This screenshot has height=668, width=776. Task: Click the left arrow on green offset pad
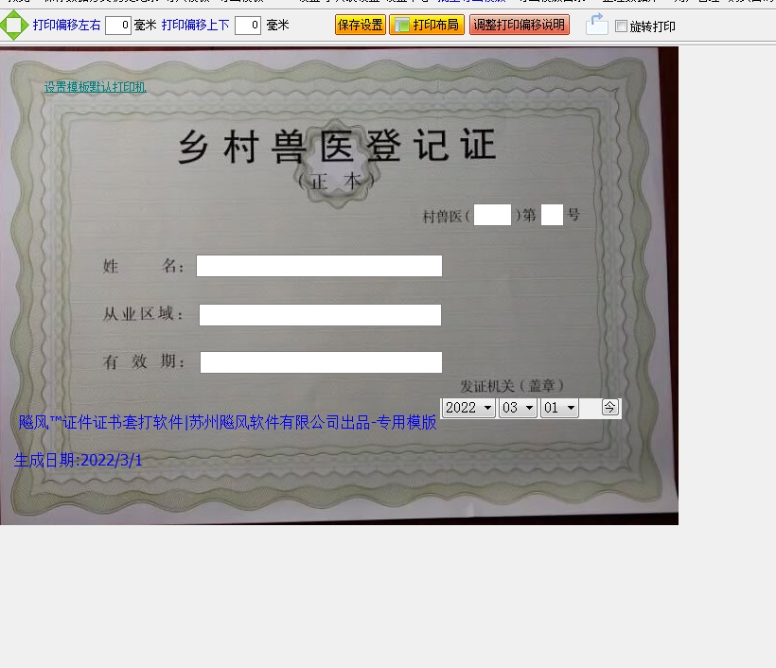[4, 26]
